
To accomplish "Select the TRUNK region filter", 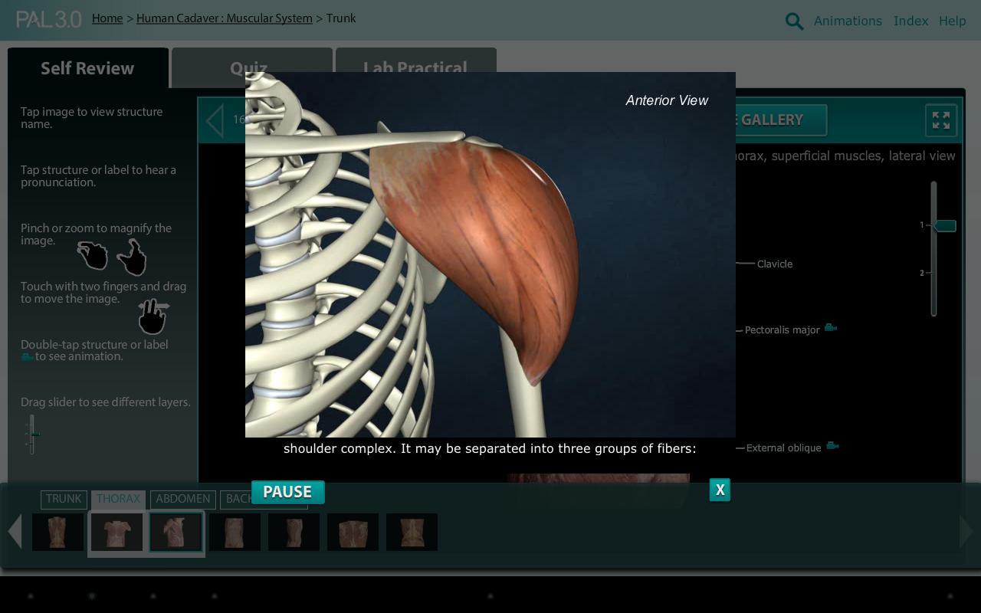I will 64,499.
